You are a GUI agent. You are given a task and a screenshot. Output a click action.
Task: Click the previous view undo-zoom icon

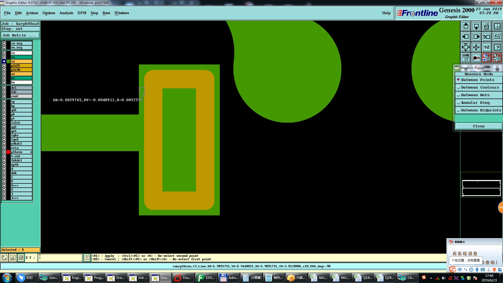click(x=487, y=37)
